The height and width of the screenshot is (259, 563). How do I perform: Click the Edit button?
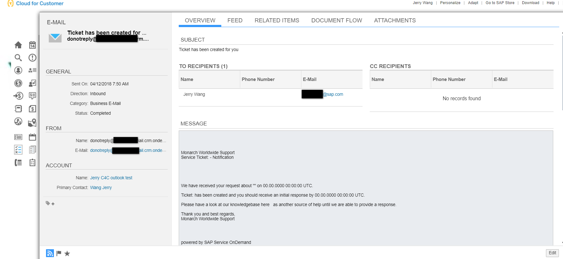[552, 253]
